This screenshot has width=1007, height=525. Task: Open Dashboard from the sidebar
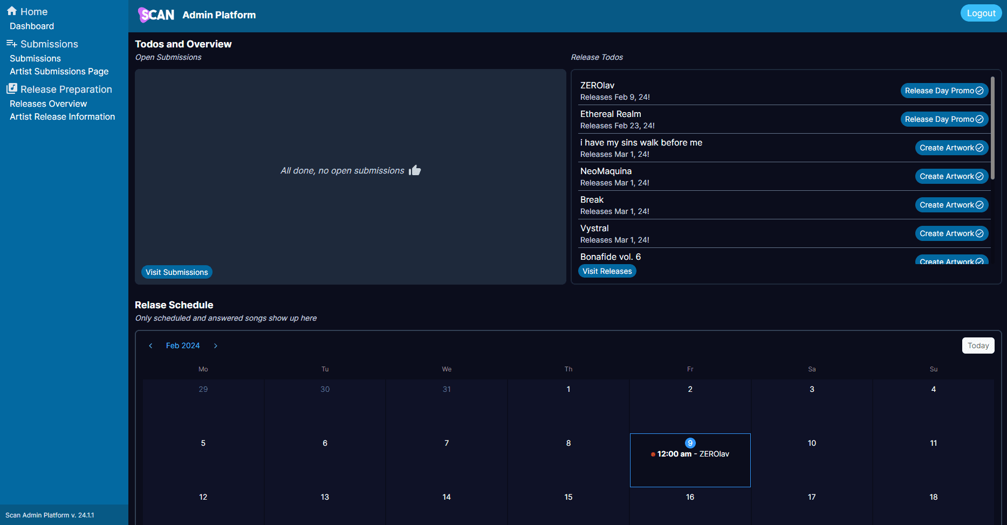[x=32, y=26]
